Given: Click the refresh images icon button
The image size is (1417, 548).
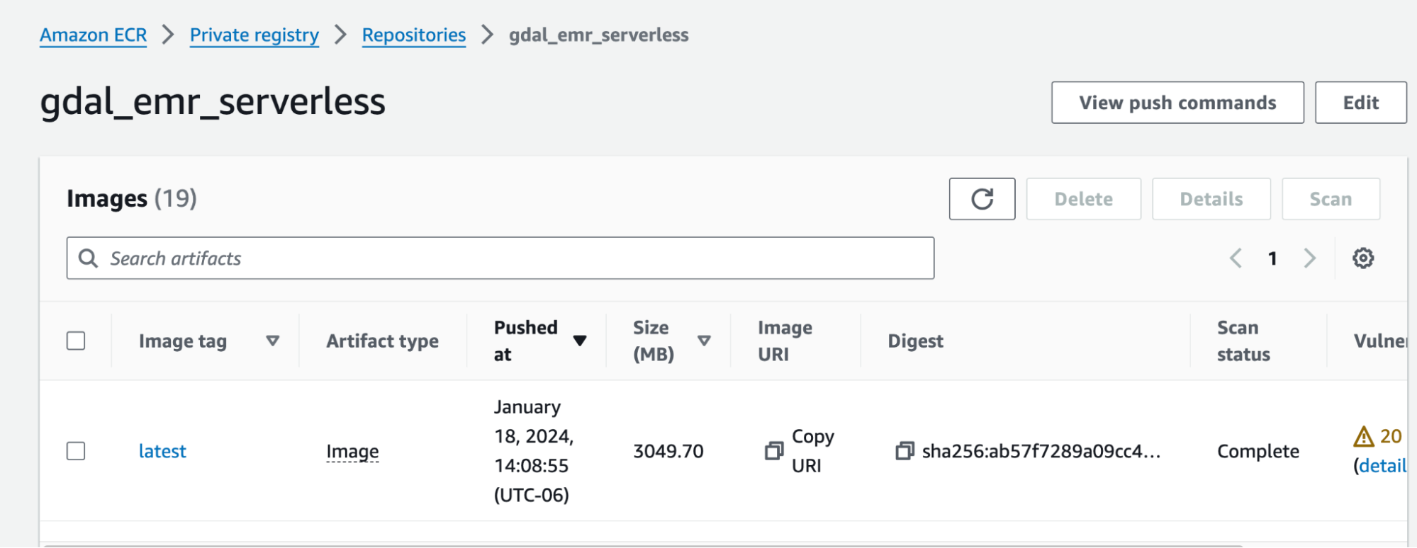Looking at the screenshot, I should coord(982,199).
